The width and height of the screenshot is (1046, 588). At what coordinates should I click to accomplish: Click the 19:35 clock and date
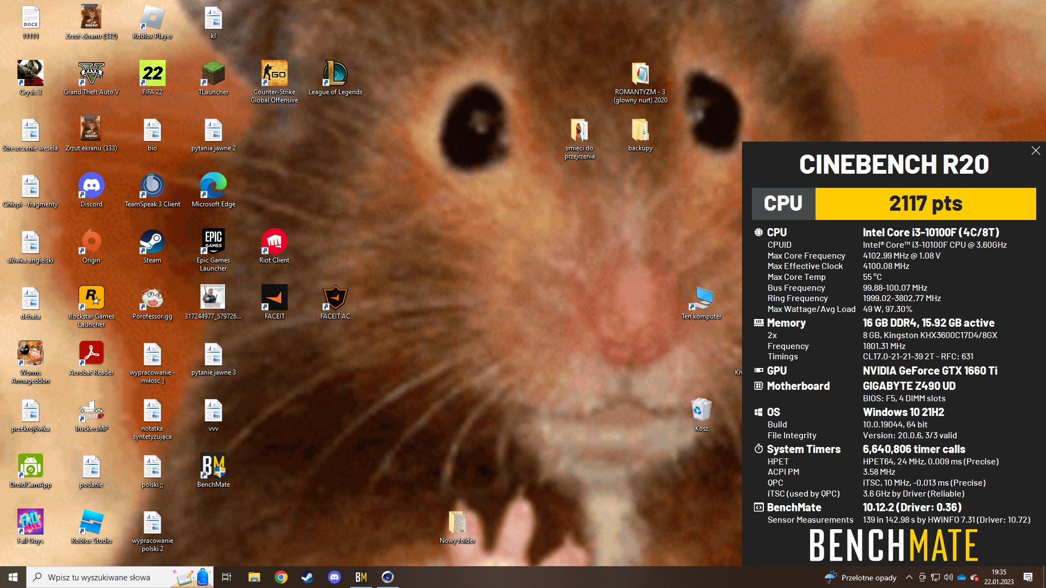[999, 577]
